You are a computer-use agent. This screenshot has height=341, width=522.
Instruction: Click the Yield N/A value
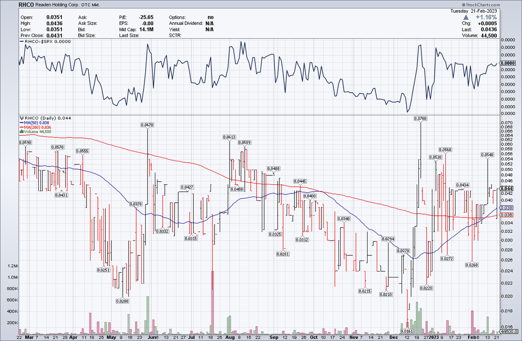(x=210, y=29)
